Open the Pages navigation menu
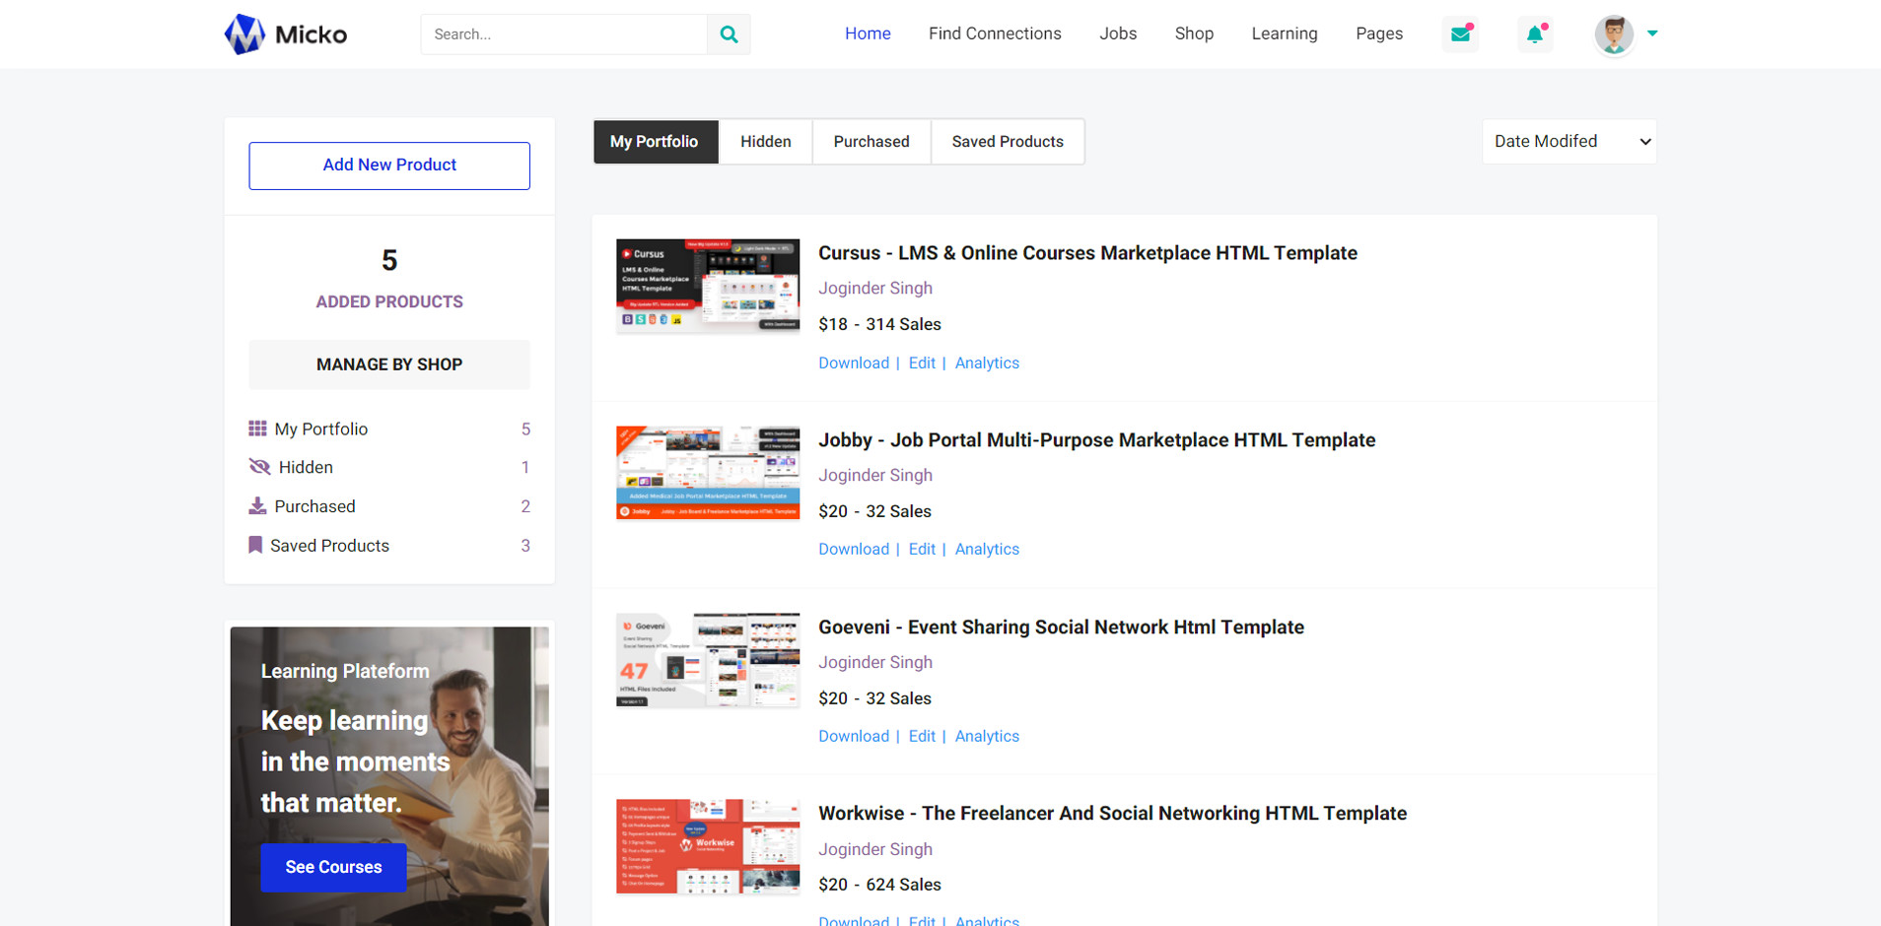 coord(1378,33)
